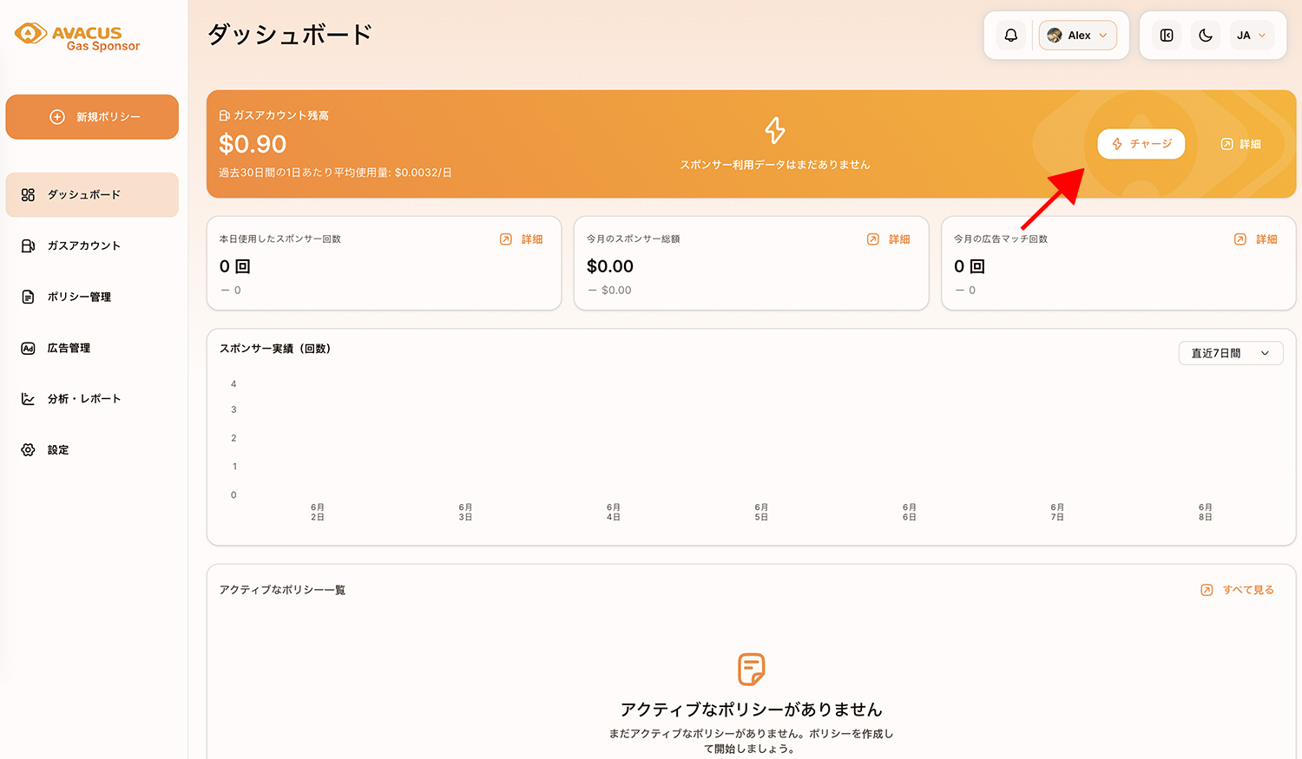The height and width of the screenshot is (759, 1302).
Task: Open the JA language dropdown
Action: [1251, 36]
